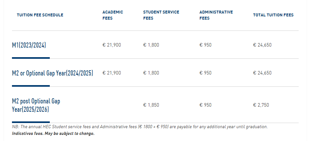
Task: Select the Total Tuition Fees header
Action: click(273, 15)
